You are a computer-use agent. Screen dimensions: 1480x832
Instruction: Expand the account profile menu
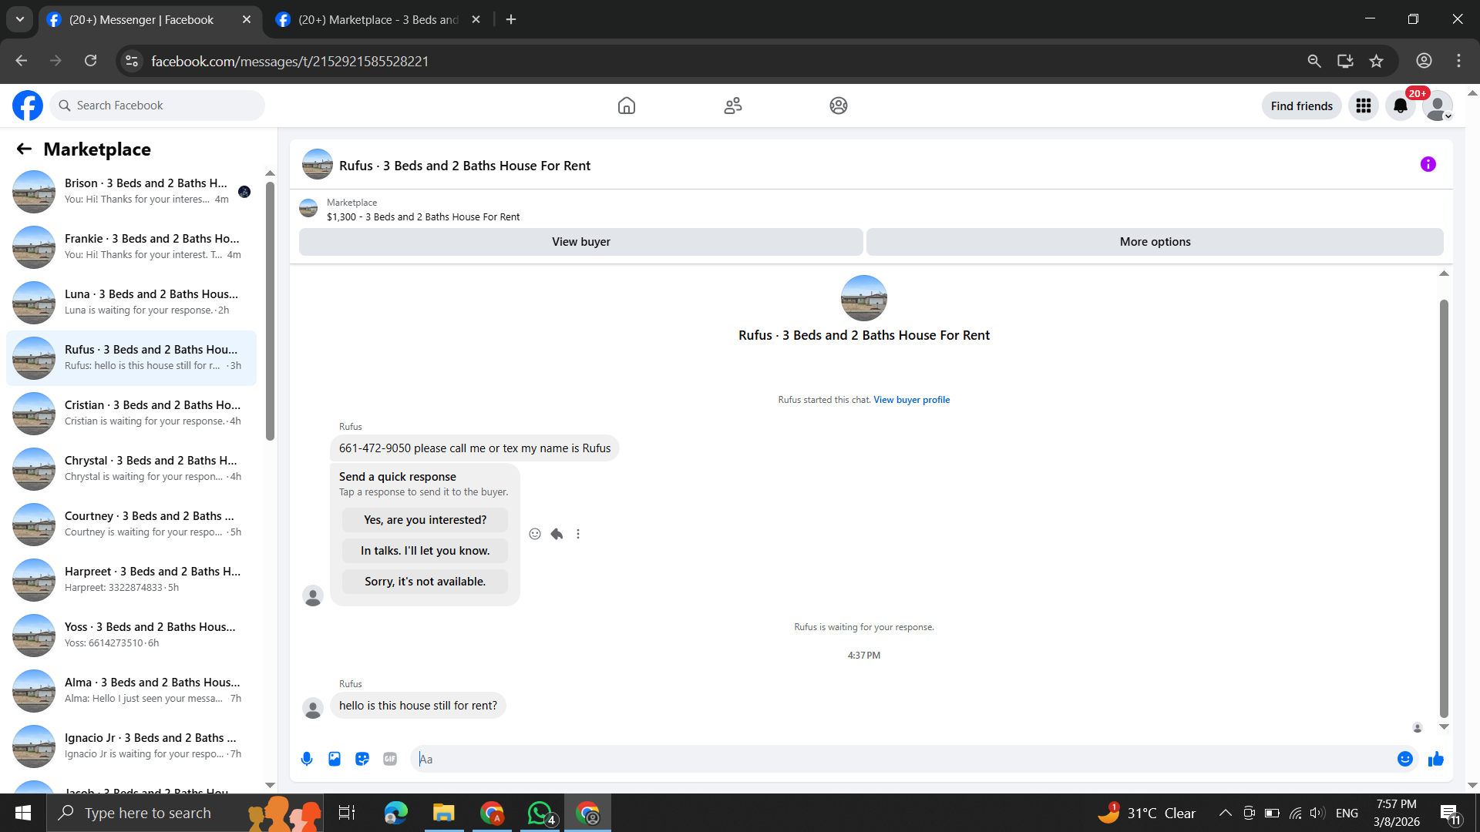click(1438, 106)
